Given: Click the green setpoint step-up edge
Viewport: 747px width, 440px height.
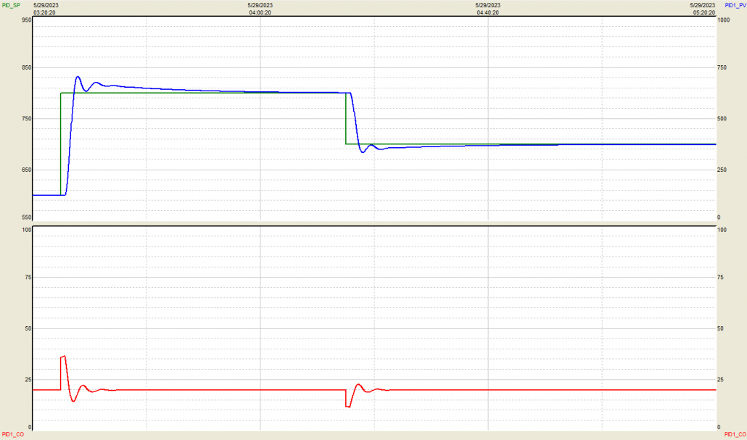Looking at the screenshot, I should pyautogui.click(x=61, y=144).
